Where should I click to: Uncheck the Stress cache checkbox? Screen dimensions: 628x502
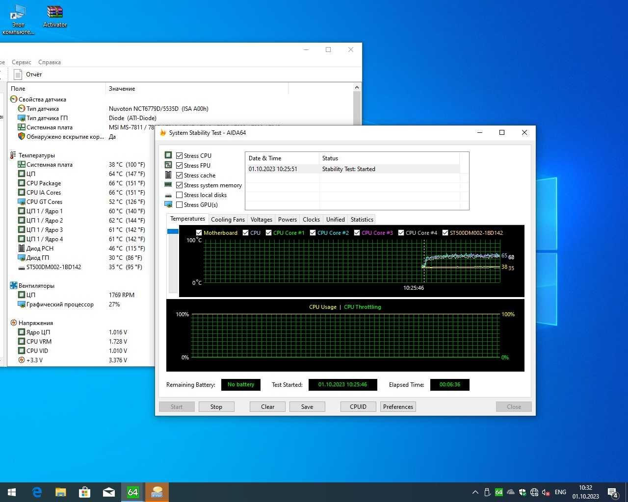click(179, 175)
